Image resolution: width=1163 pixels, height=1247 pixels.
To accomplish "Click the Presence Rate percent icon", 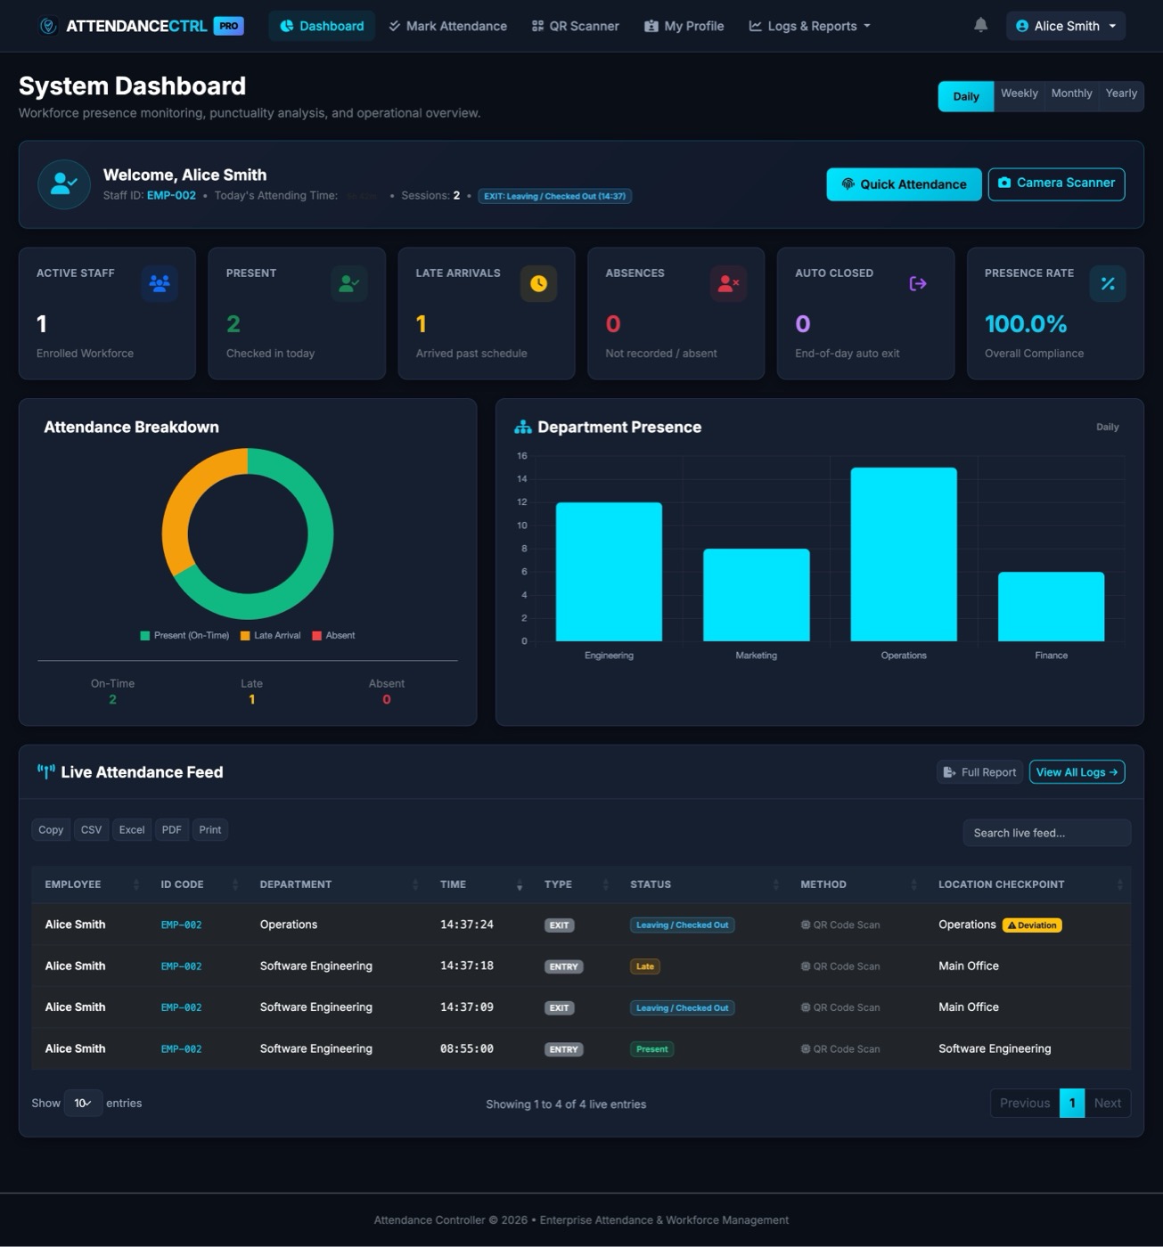I will click(x=1108, y=283).
